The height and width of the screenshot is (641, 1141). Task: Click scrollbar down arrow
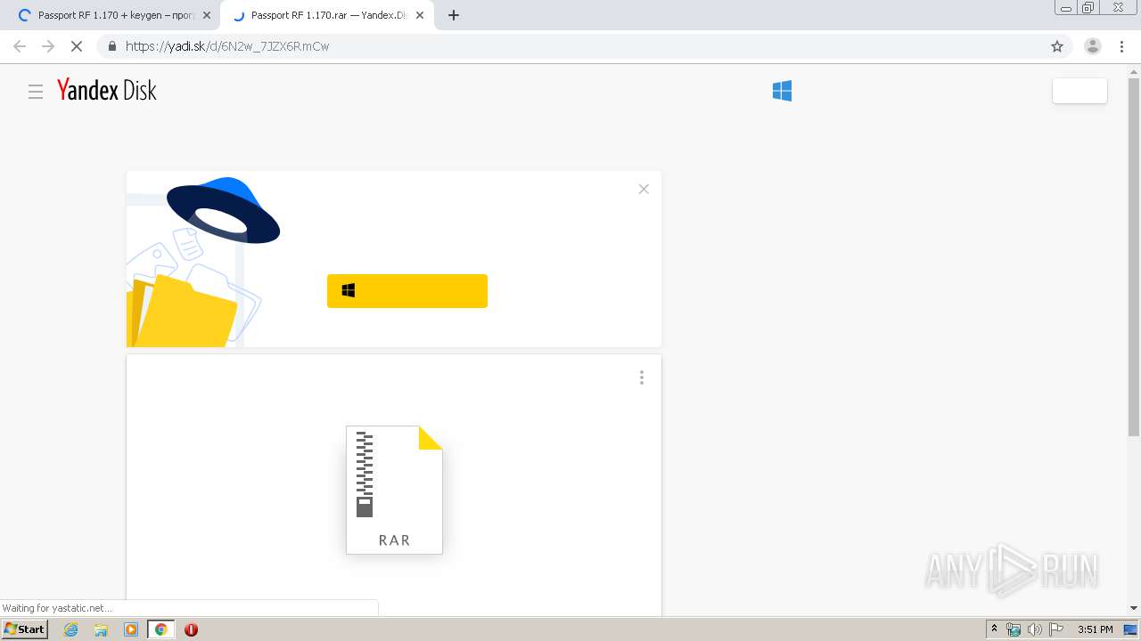coord(1134,608)
